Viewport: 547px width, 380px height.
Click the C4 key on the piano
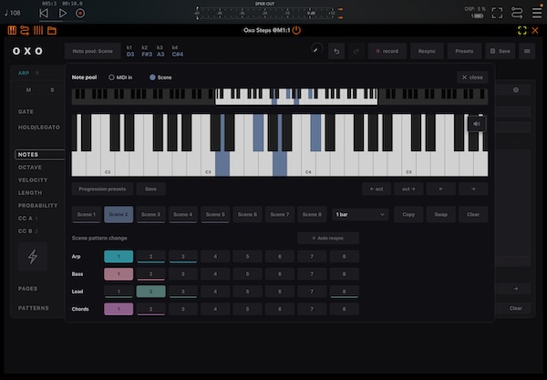[308, 164]
